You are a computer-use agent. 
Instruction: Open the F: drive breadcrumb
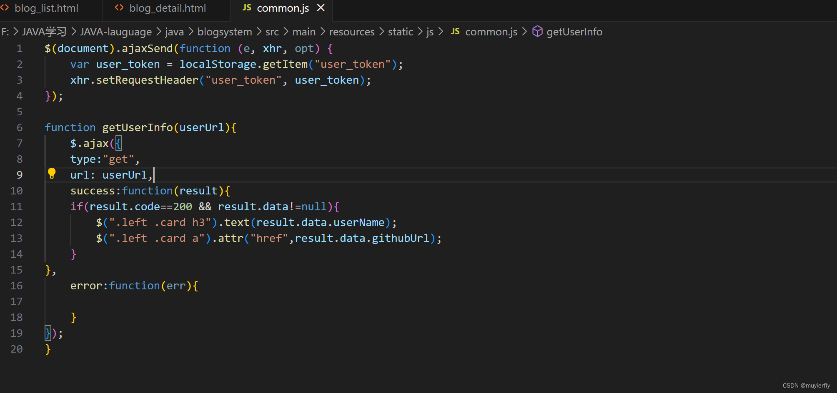5,32
